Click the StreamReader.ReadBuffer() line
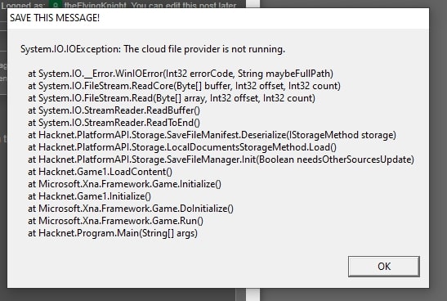This screenshot has height=301, width=447. coord(114,110)
